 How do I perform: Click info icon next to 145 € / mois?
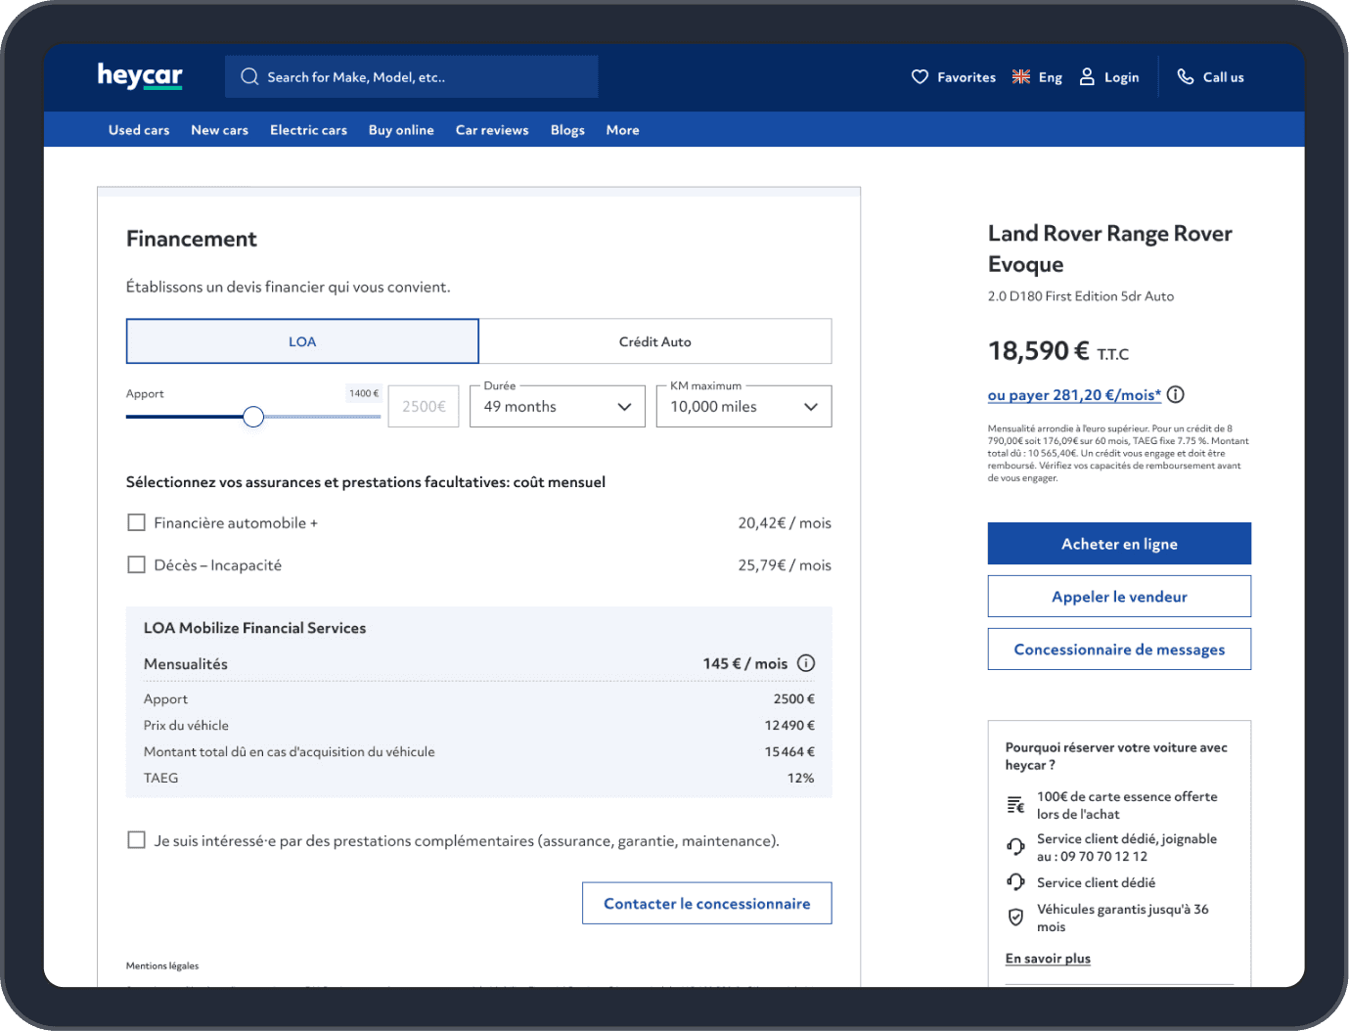click(806, 663)
